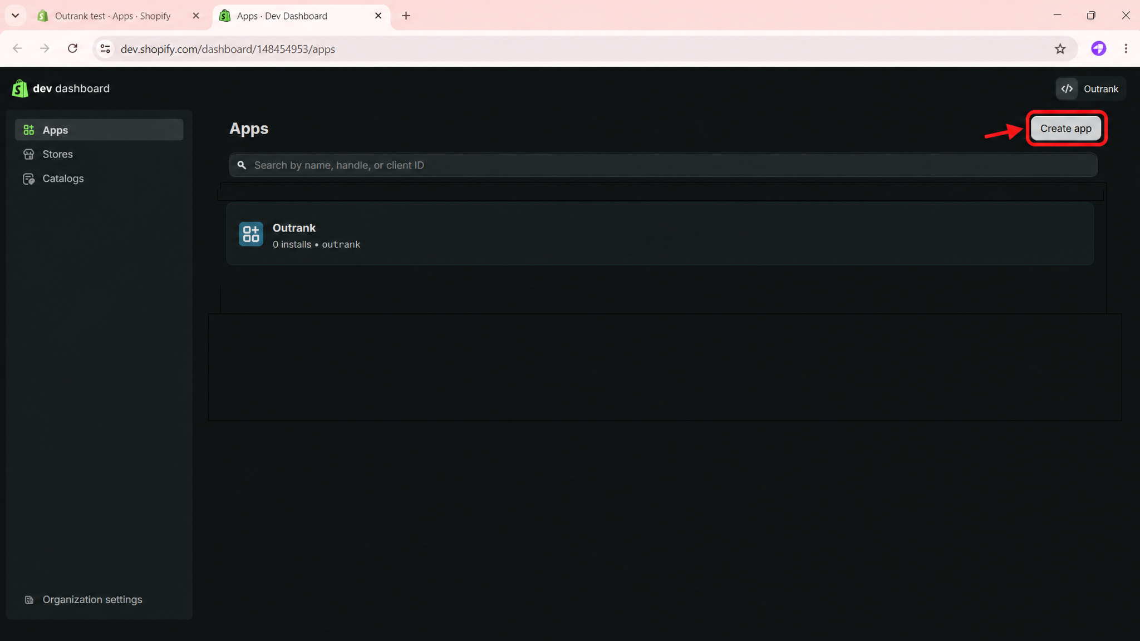Open the dev dashboard home link
Image resolution: width=1140 pixels, height=641 pixels.
61,88
